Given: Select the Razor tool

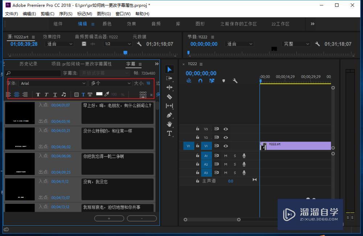Looking at the screenshot, I should coord(170,97).
